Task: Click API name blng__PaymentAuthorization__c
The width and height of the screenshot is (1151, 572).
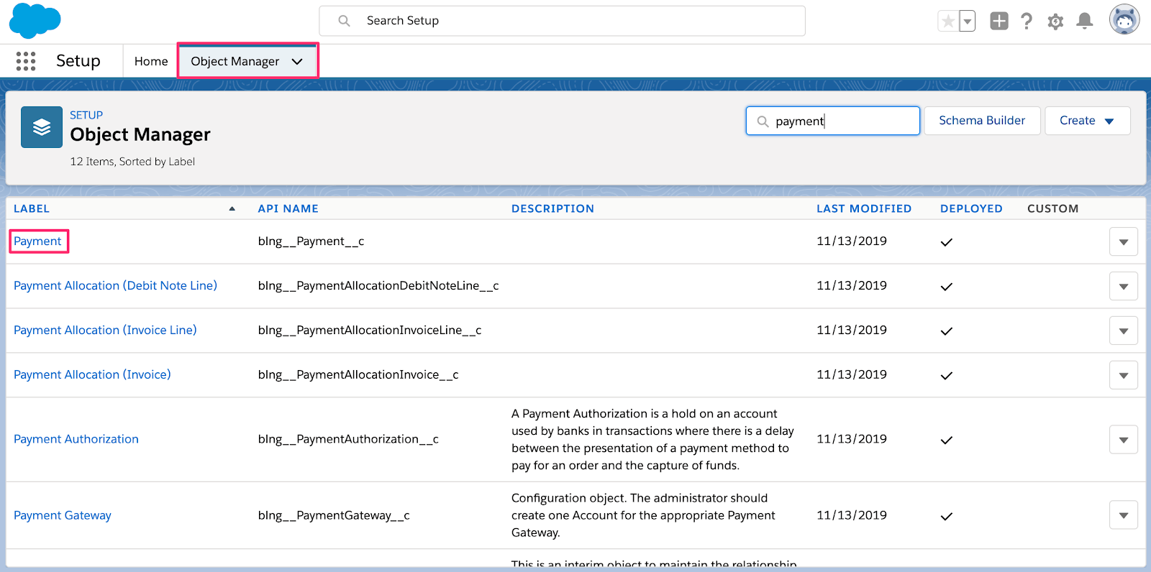Action: 348,439
